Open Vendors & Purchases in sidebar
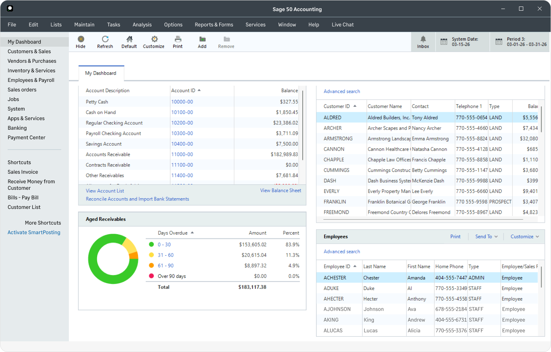The image size is (551, 352). pos(32,61)
